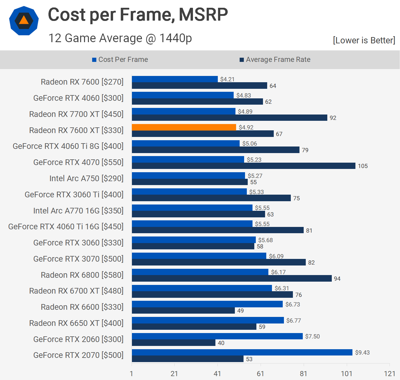This screenshot has width=400, height=380.
Task: Click the $5.33 cost value
Action: pos(256,192)
